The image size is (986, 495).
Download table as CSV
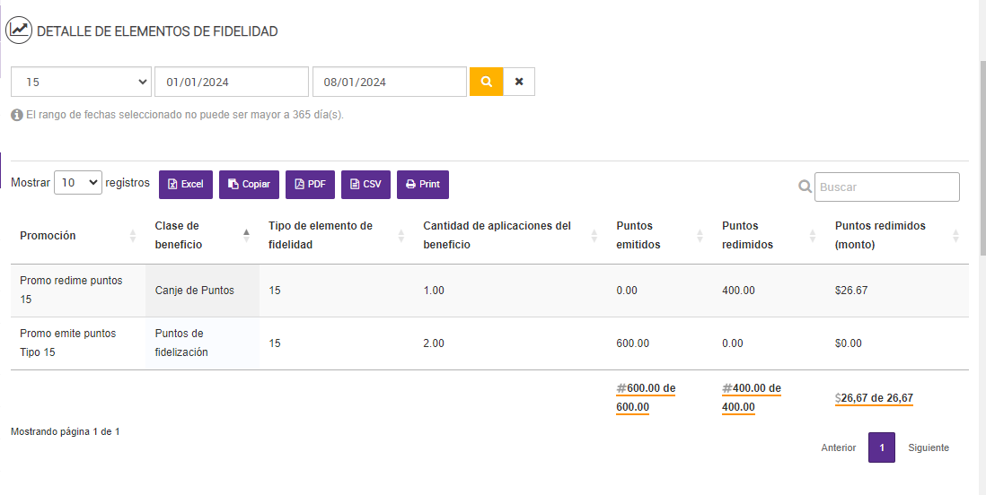pos(365,184)
